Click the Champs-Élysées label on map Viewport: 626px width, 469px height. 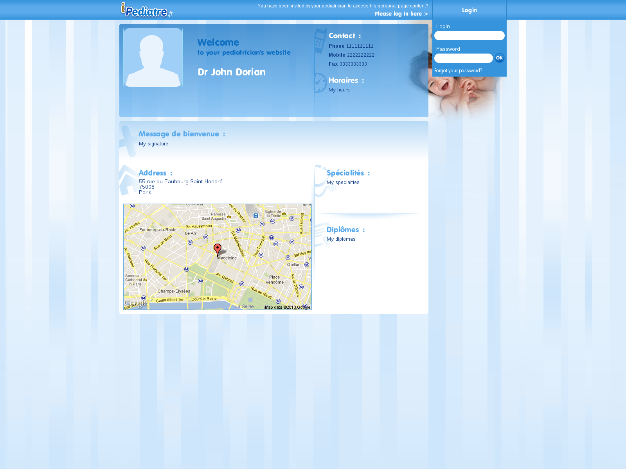pyautogui.click(x=174, y=291)
